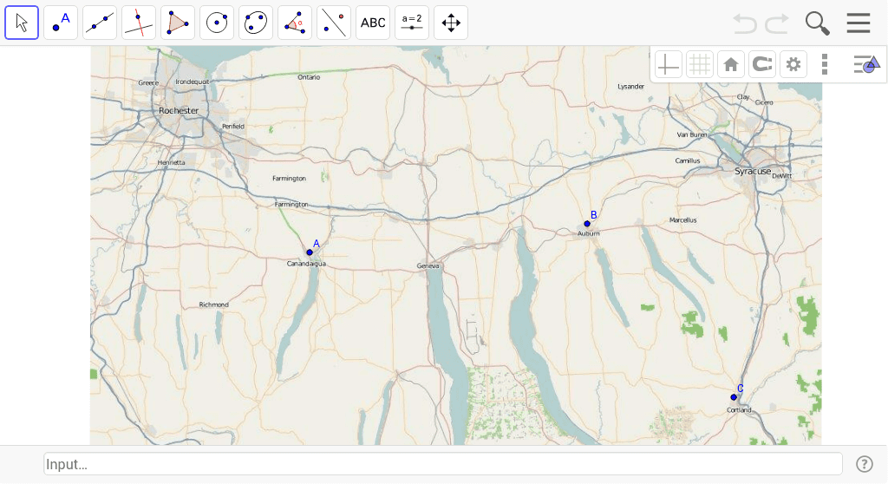Click the Redo arrow
888x484 pixels.
(777, 23)
